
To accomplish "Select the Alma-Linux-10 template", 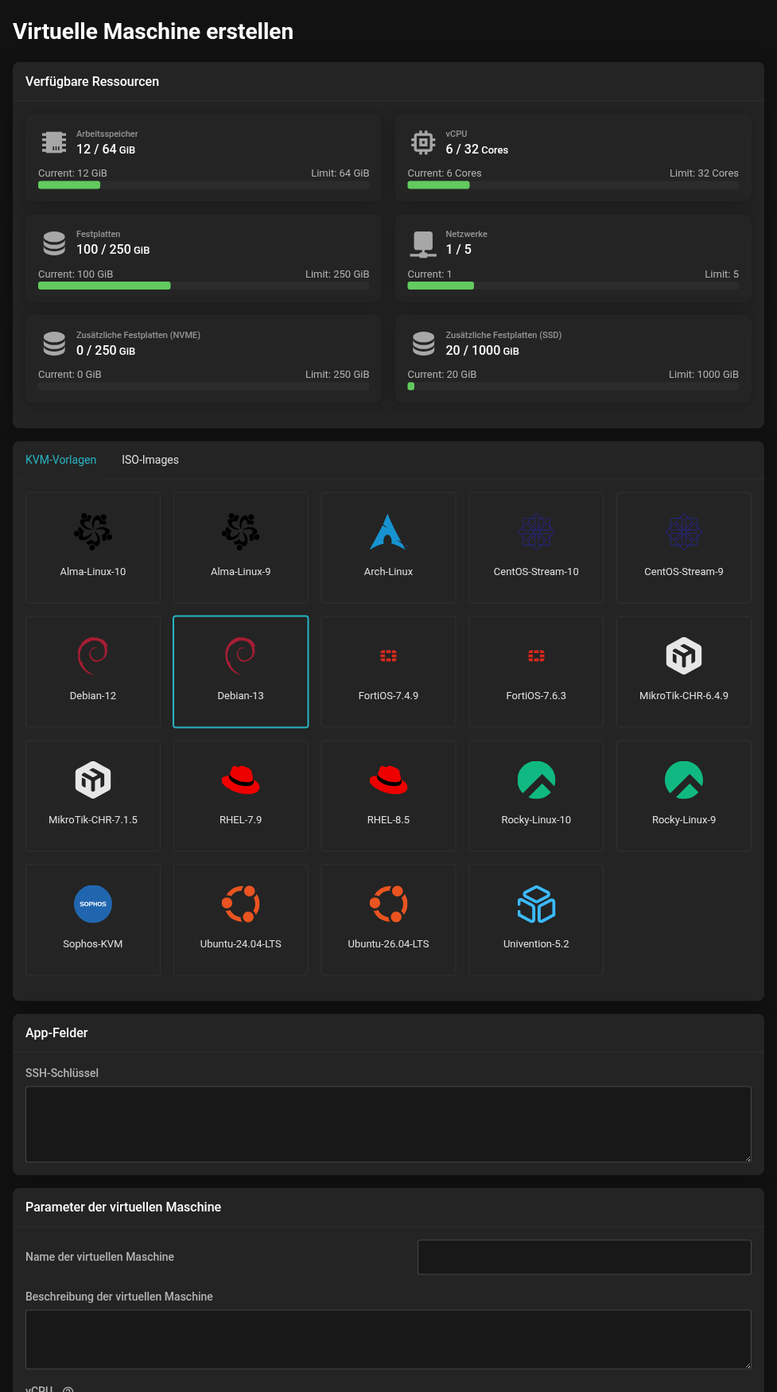I will point(93,547).
